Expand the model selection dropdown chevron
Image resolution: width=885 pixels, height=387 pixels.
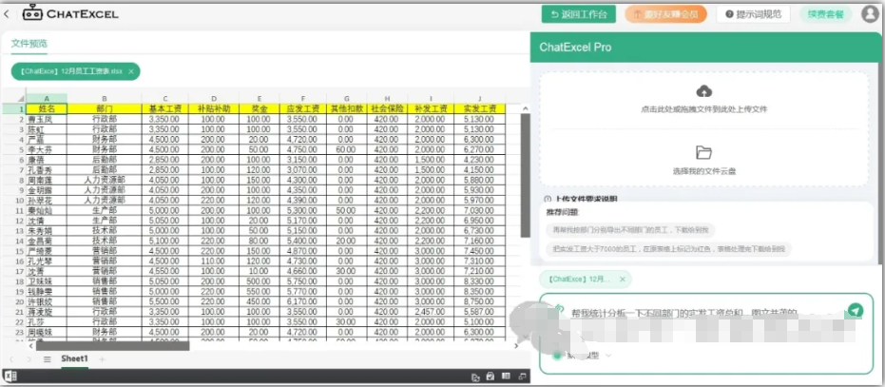pyautogui.click(x=608, y=356)
